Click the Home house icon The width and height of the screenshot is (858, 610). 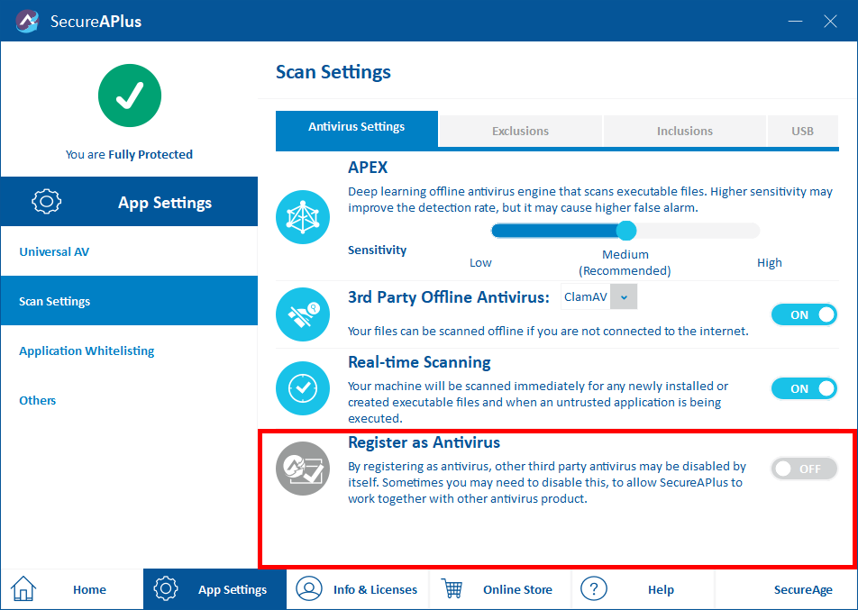tap(23, 589)
